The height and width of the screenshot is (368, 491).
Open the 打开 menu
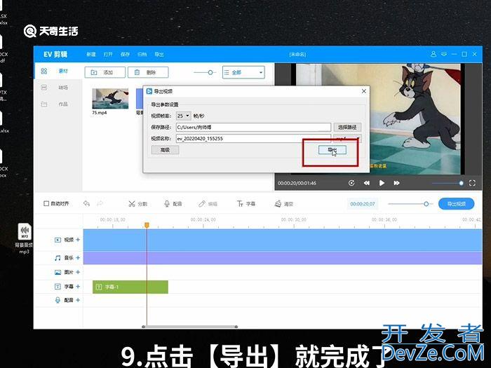(x=108, y=55)
